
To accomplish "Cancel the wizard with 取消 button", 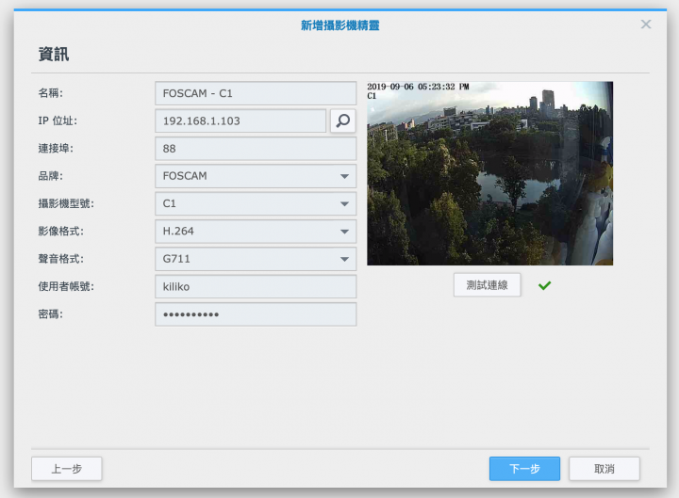I will pos(604,469).
